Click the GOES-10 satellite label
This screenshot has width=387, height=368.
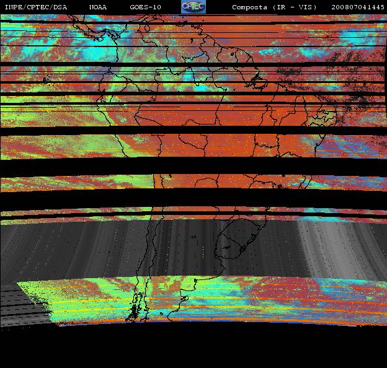click(x=145, y=7)
